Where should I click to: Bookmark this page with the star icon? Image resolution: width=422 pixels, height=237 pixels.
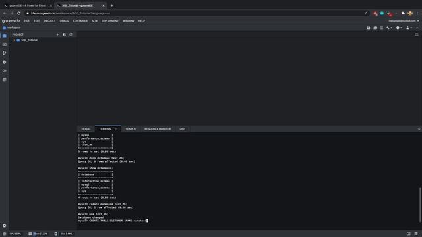coord(366,13)
